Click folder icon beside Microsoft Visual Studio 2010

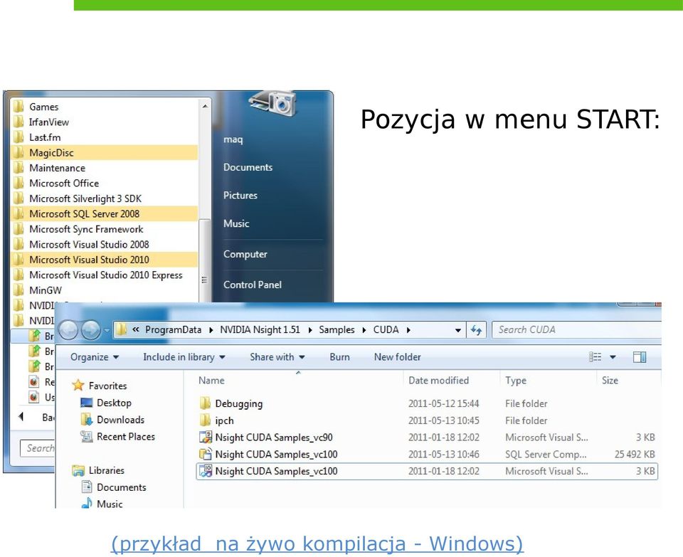(18, 260)
